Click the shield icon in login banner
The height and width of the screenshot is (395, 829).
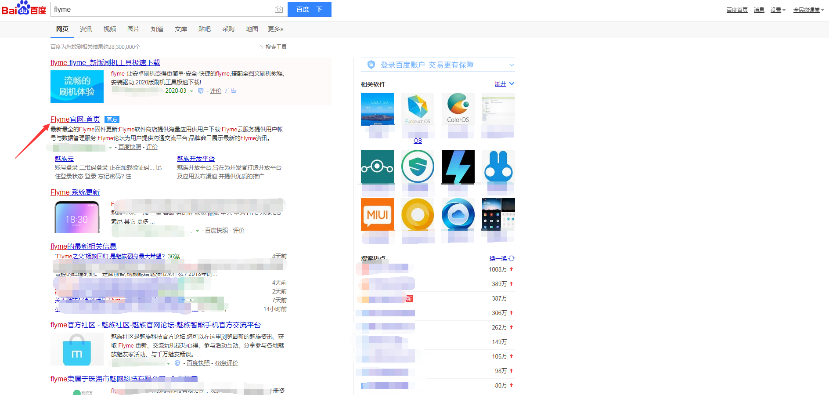(371, 65)
